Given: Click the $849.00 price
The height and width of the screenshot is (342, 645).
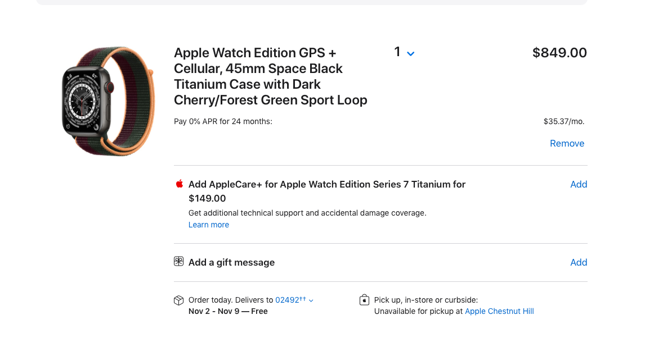Looking at the screenshot, I should coord(559,53).
